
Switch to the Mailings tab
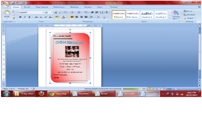(x=74, y=7)
